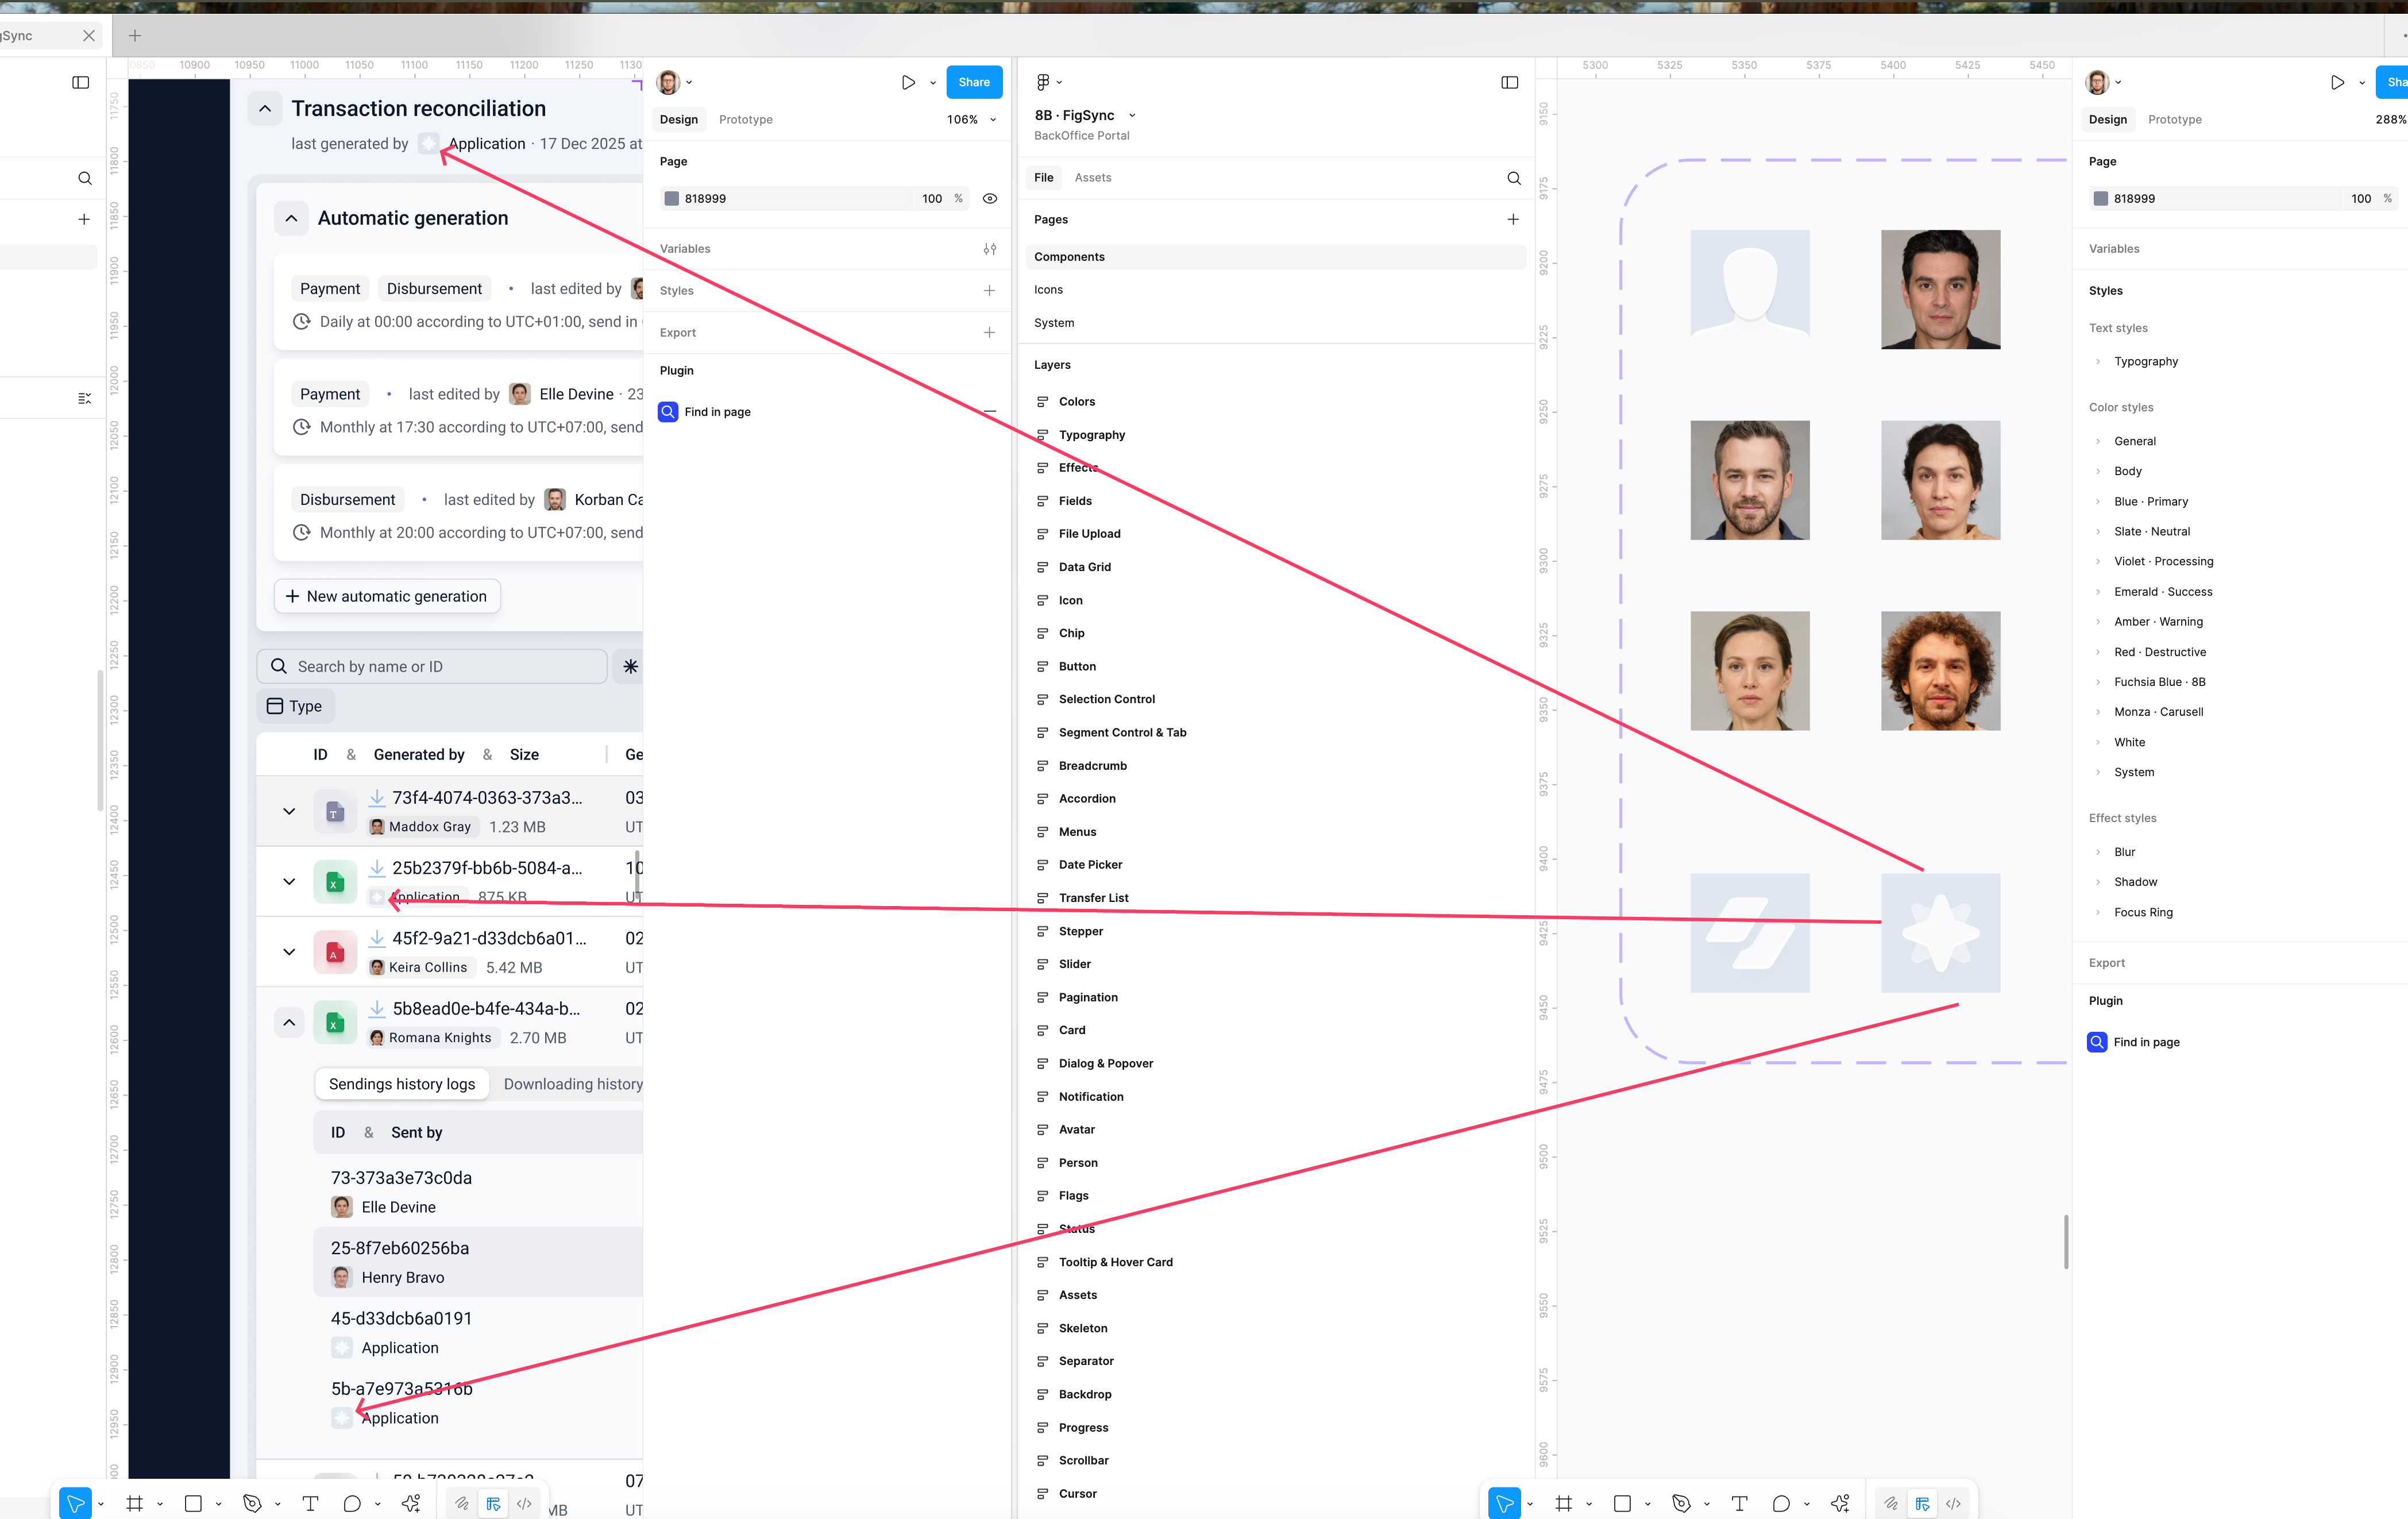Toggle sidebar in the Transaction reconciliation window
2408x1519 pixels.
81,82
